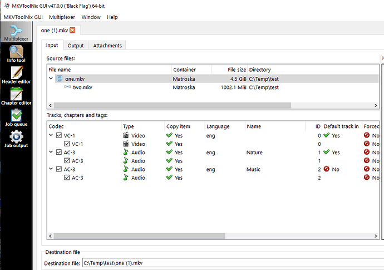The height and width of the screenshot is (270, 384).
Task: Click the Destination file path field
Action: pos(233,263)
